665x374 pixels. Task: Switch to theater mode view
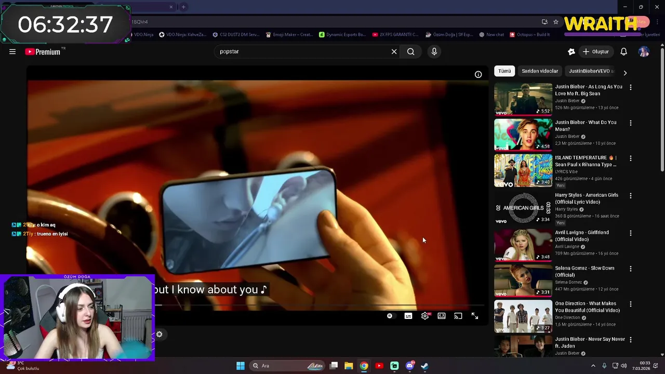pos(442,316)
